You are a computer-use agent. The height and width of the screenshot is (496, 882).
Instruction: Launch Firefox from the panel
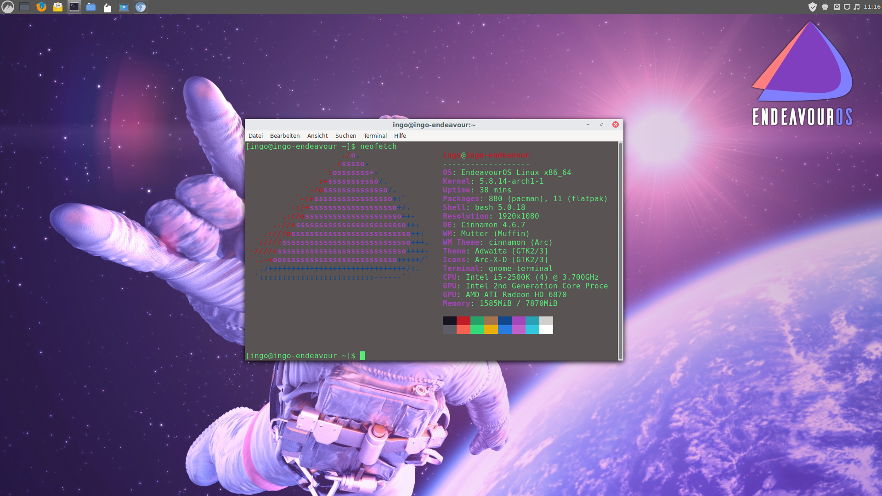coord(41,7)
